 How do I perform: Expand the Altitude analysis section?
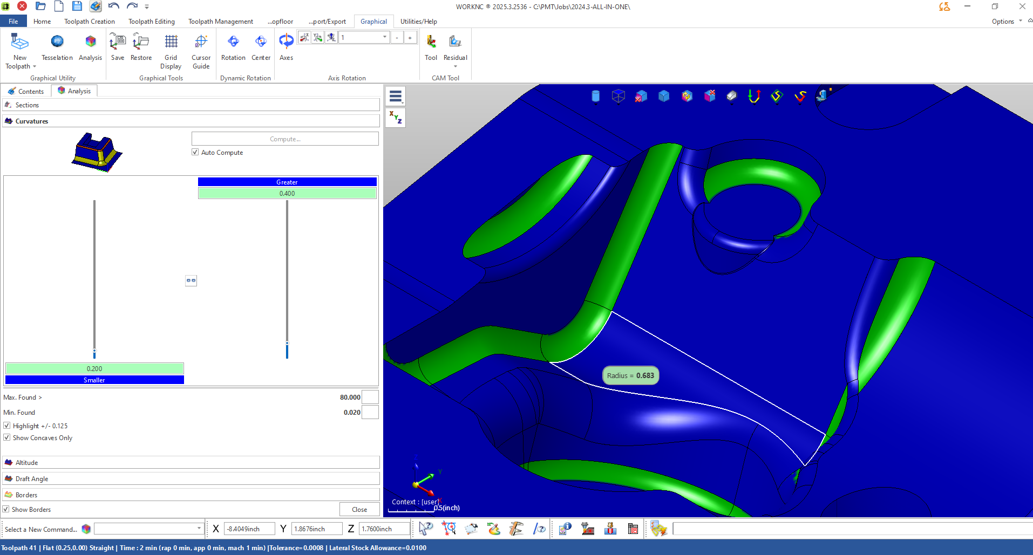pos(191,462)
